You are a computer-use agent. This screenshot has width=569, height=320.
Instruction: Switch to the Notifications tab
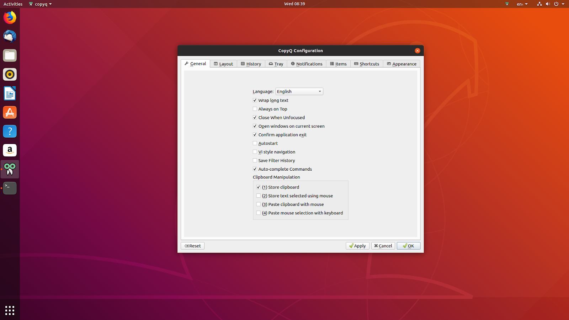point(307,64)
